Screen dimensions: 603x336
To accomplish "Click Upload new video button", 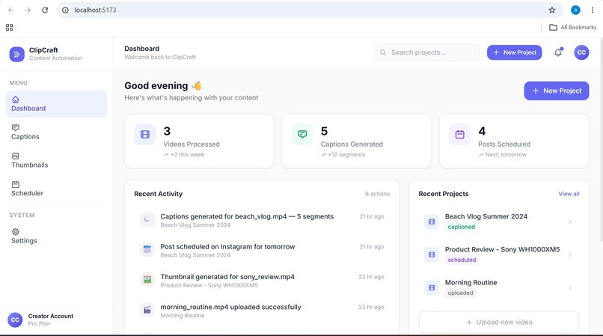I will click(x=499, y=322).
